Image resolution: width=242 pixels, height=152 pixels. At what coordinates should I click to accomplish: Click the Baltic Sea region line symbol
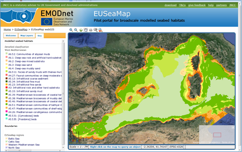pos(6,139)
